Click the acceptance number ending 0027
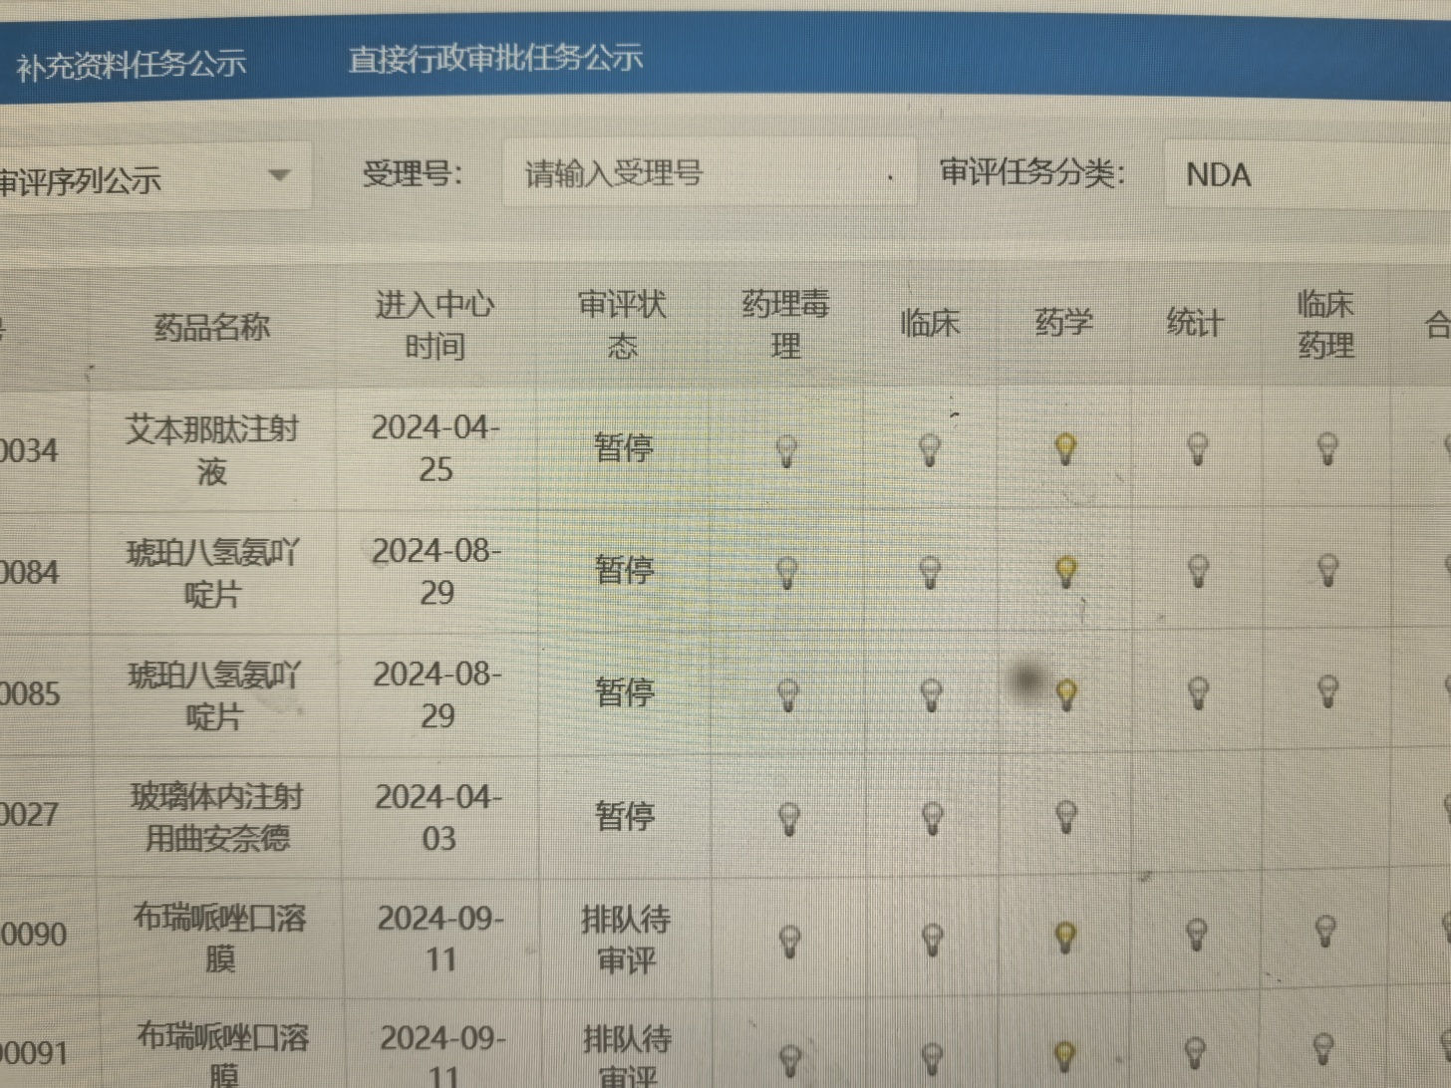Viewport: 1451px width, 1088px height. [29, 815]
